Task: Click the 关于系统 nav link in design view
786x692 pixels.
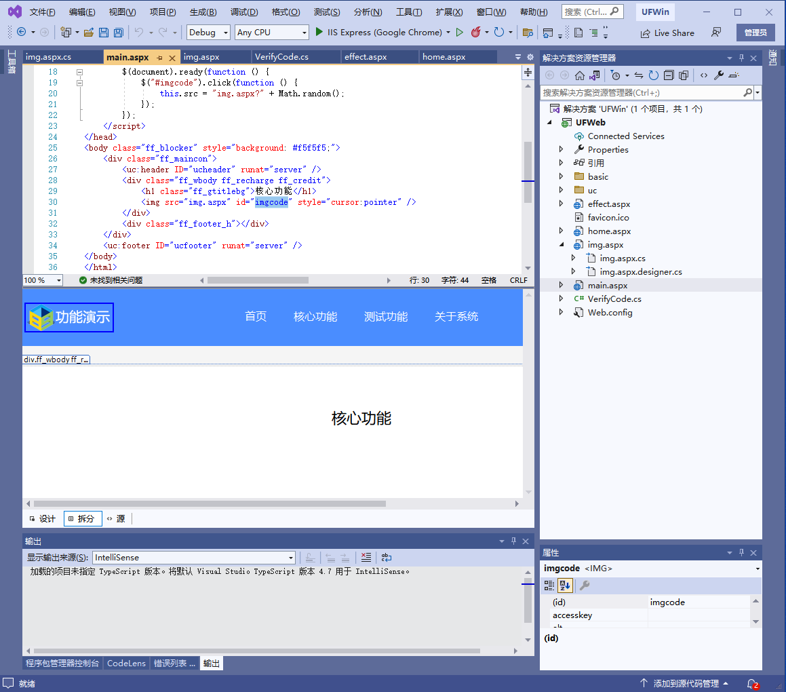Action: pyautogui.click(x=456, y=317)
